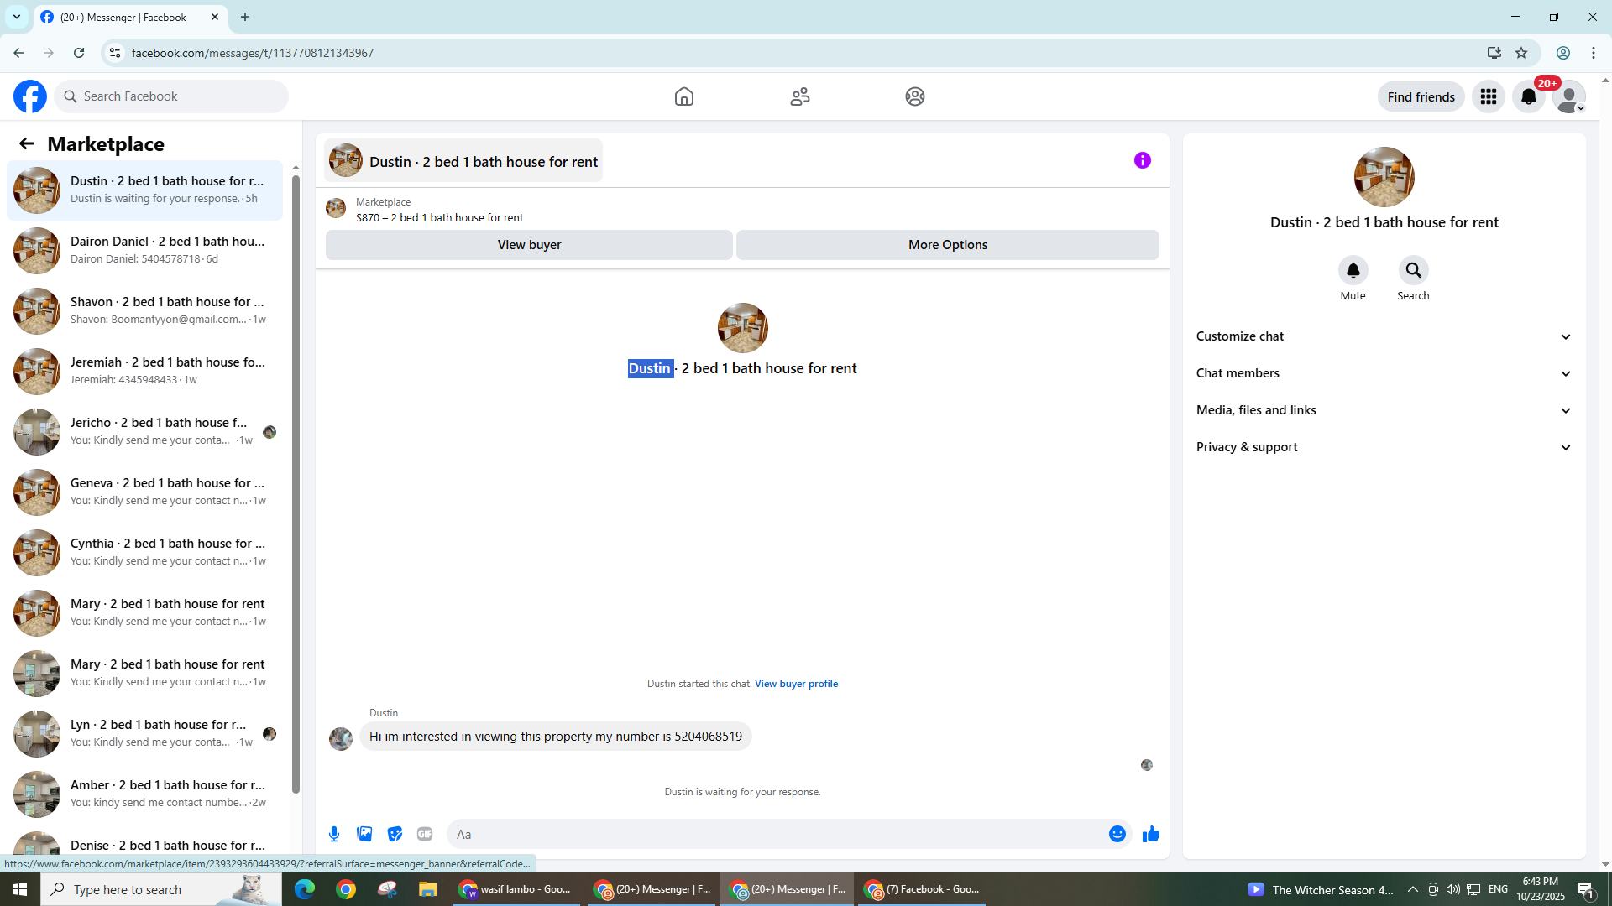The image size is (1612, 906).
Task: Open the View buyer profile link
Action: coord(796,684)
